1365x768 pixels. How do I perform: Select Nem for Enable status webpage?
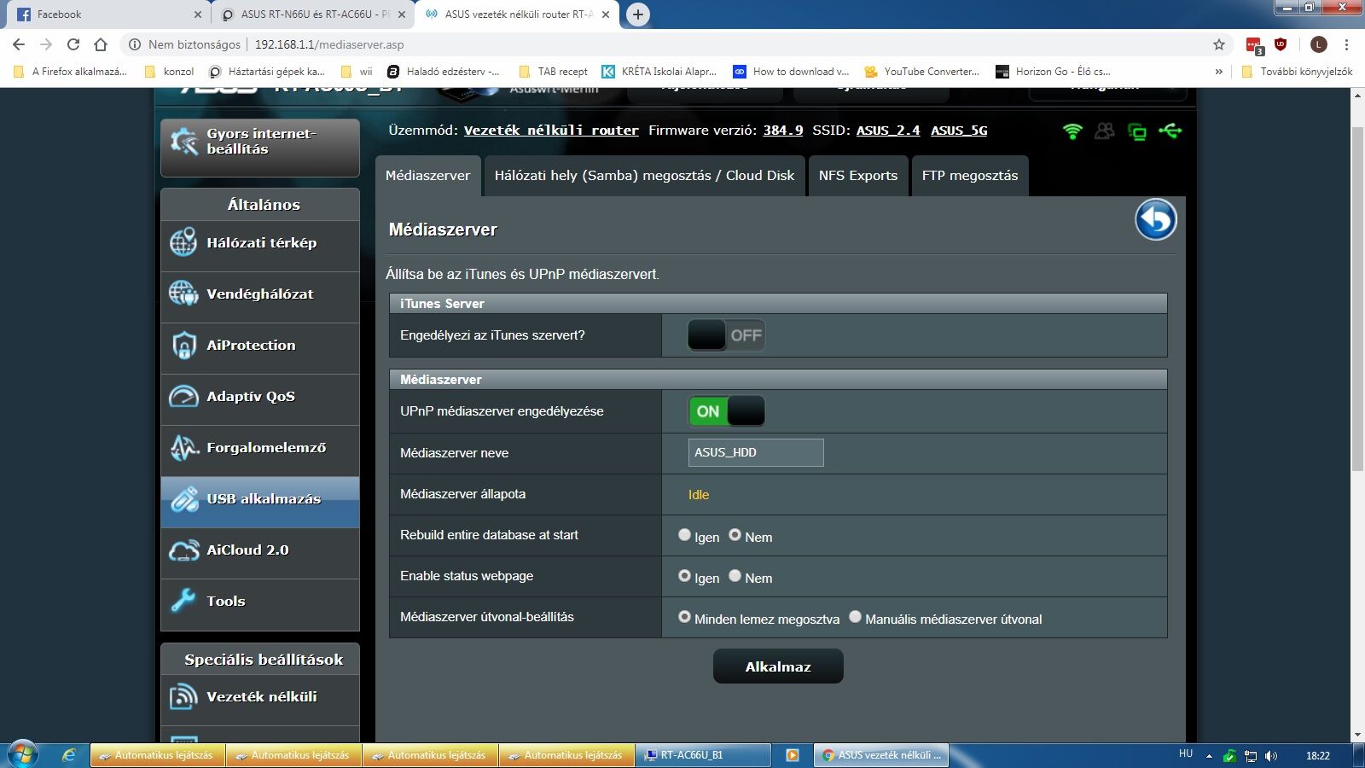pos(735,576)
